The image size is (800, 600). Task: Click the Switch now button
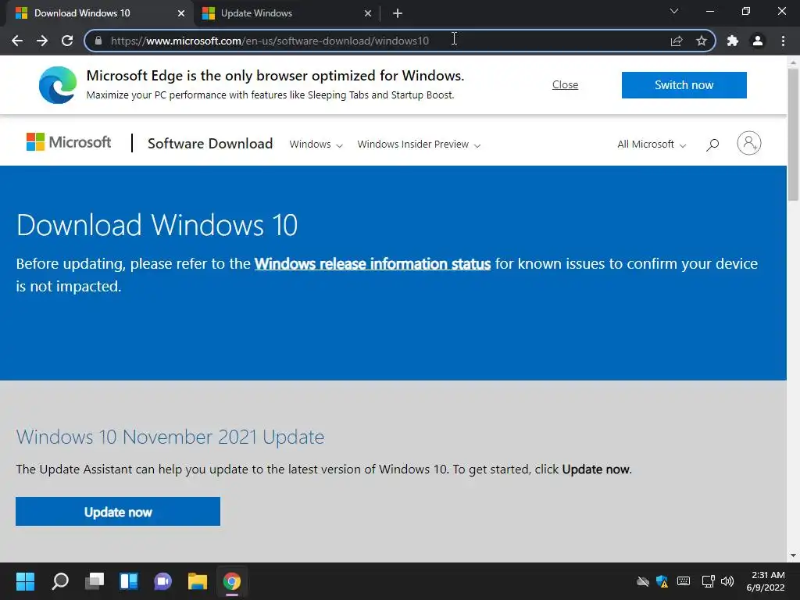coord(684,84)
